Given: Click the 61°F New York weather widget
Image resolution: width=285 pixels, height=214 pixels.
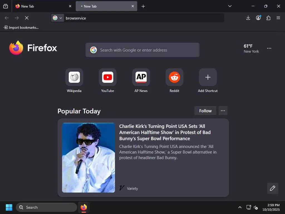Looking at the screenshot, I should pos(251,48).
